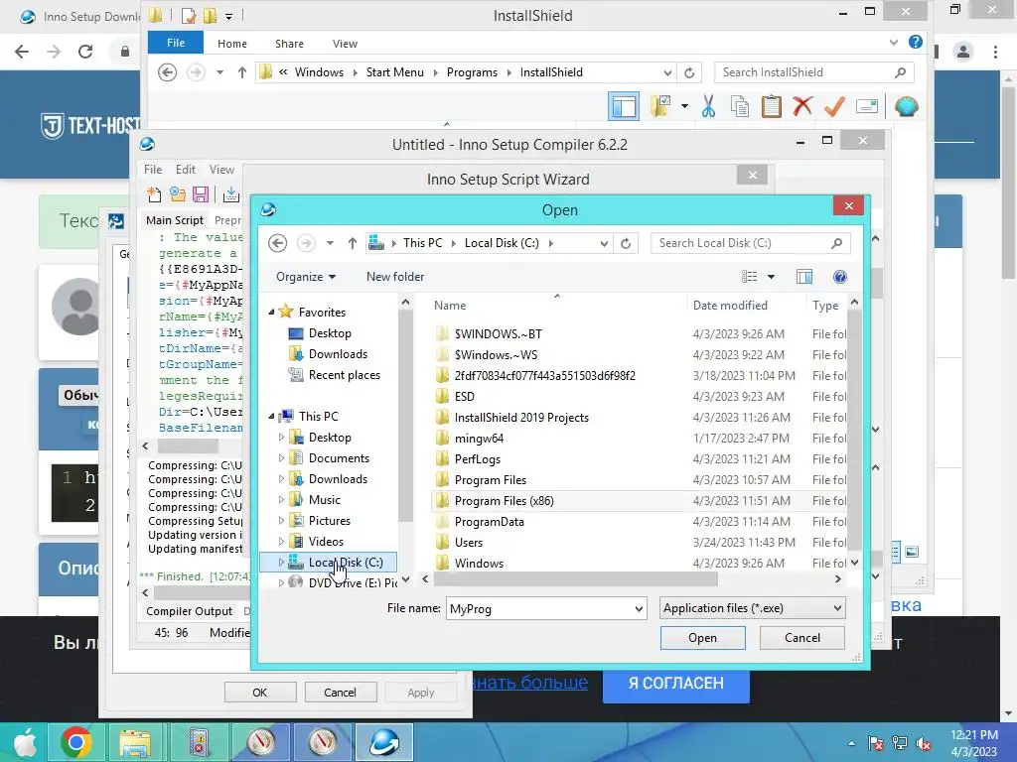Click the volume tray icon

point(923,743)
